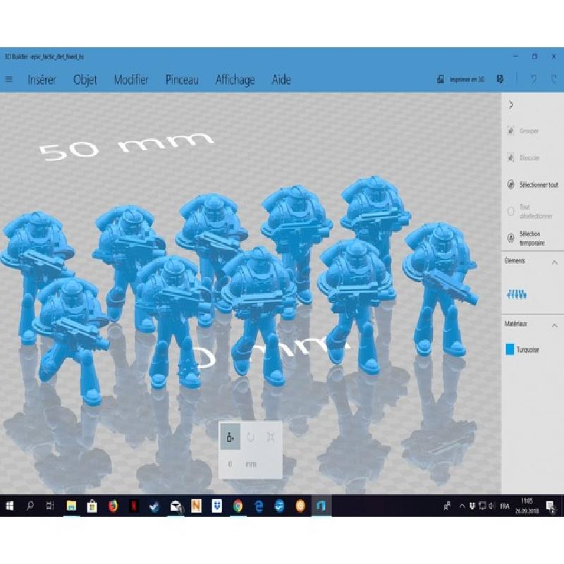Show hidden system tray icons
Screen dimensions: 564x564
[462, 506]
